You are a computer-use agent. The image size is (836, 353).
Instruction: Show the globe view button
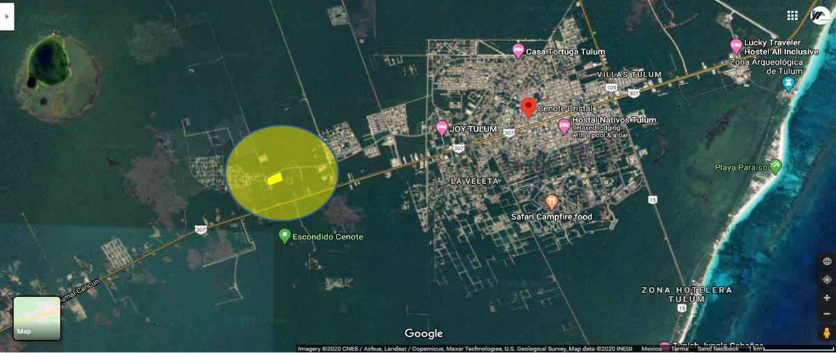coord(827,262)
